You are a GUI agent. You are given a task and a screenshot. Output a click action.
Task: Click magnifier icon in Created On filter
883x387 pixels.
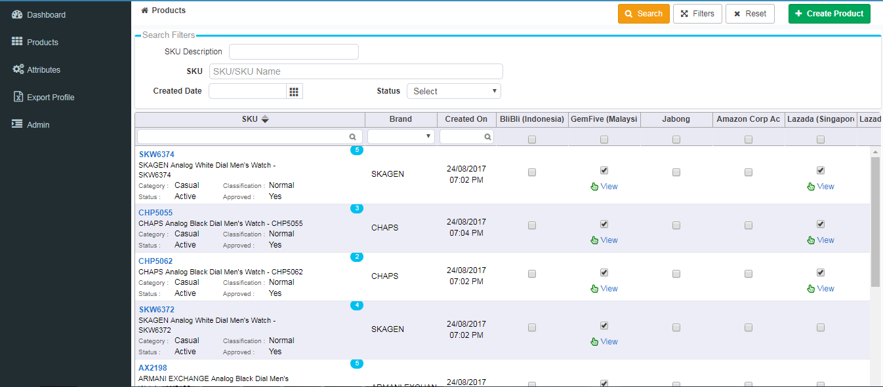(487, 137)
